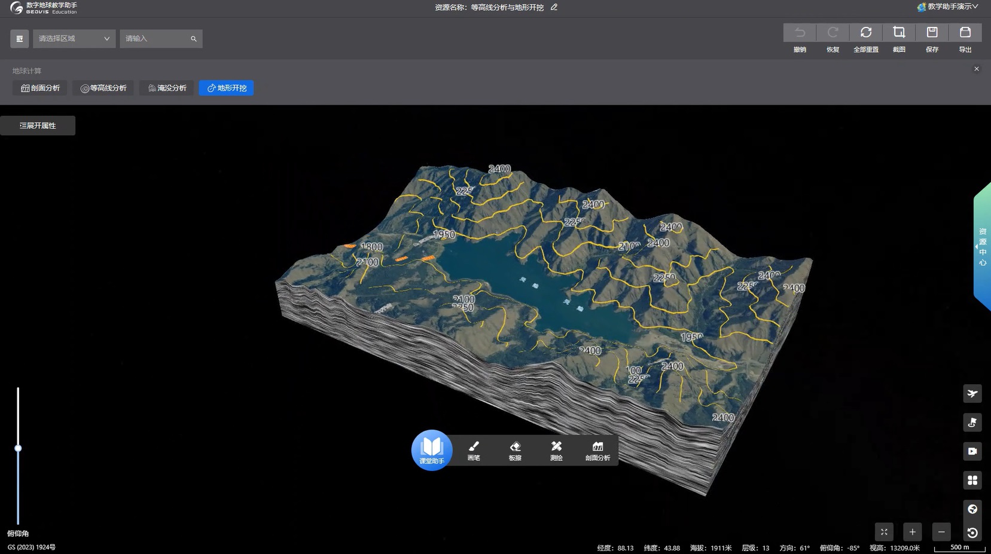This screenshot has width=991, height=554.
Task: Click the video camera record icon
Action: coord(972,451)
